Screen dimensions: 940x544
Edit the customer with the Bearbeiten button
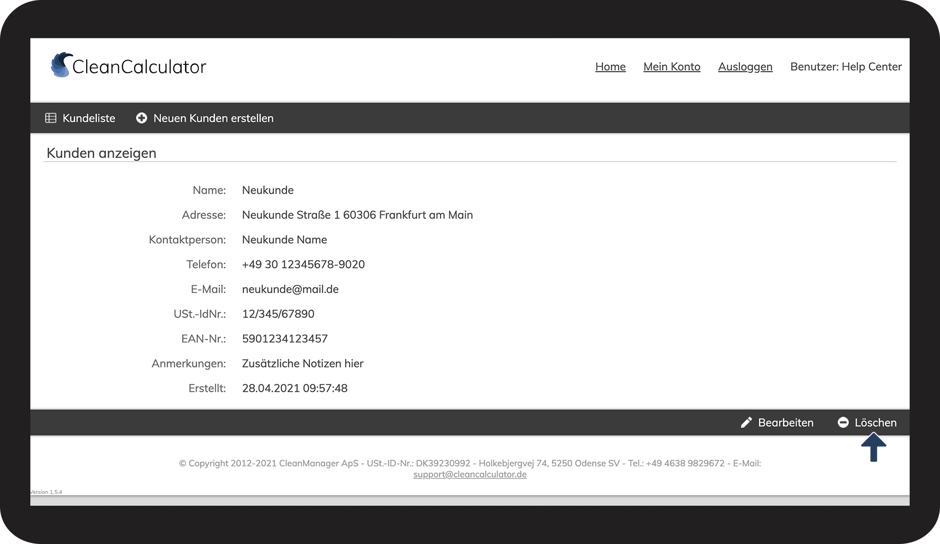[x=777, y=422]
